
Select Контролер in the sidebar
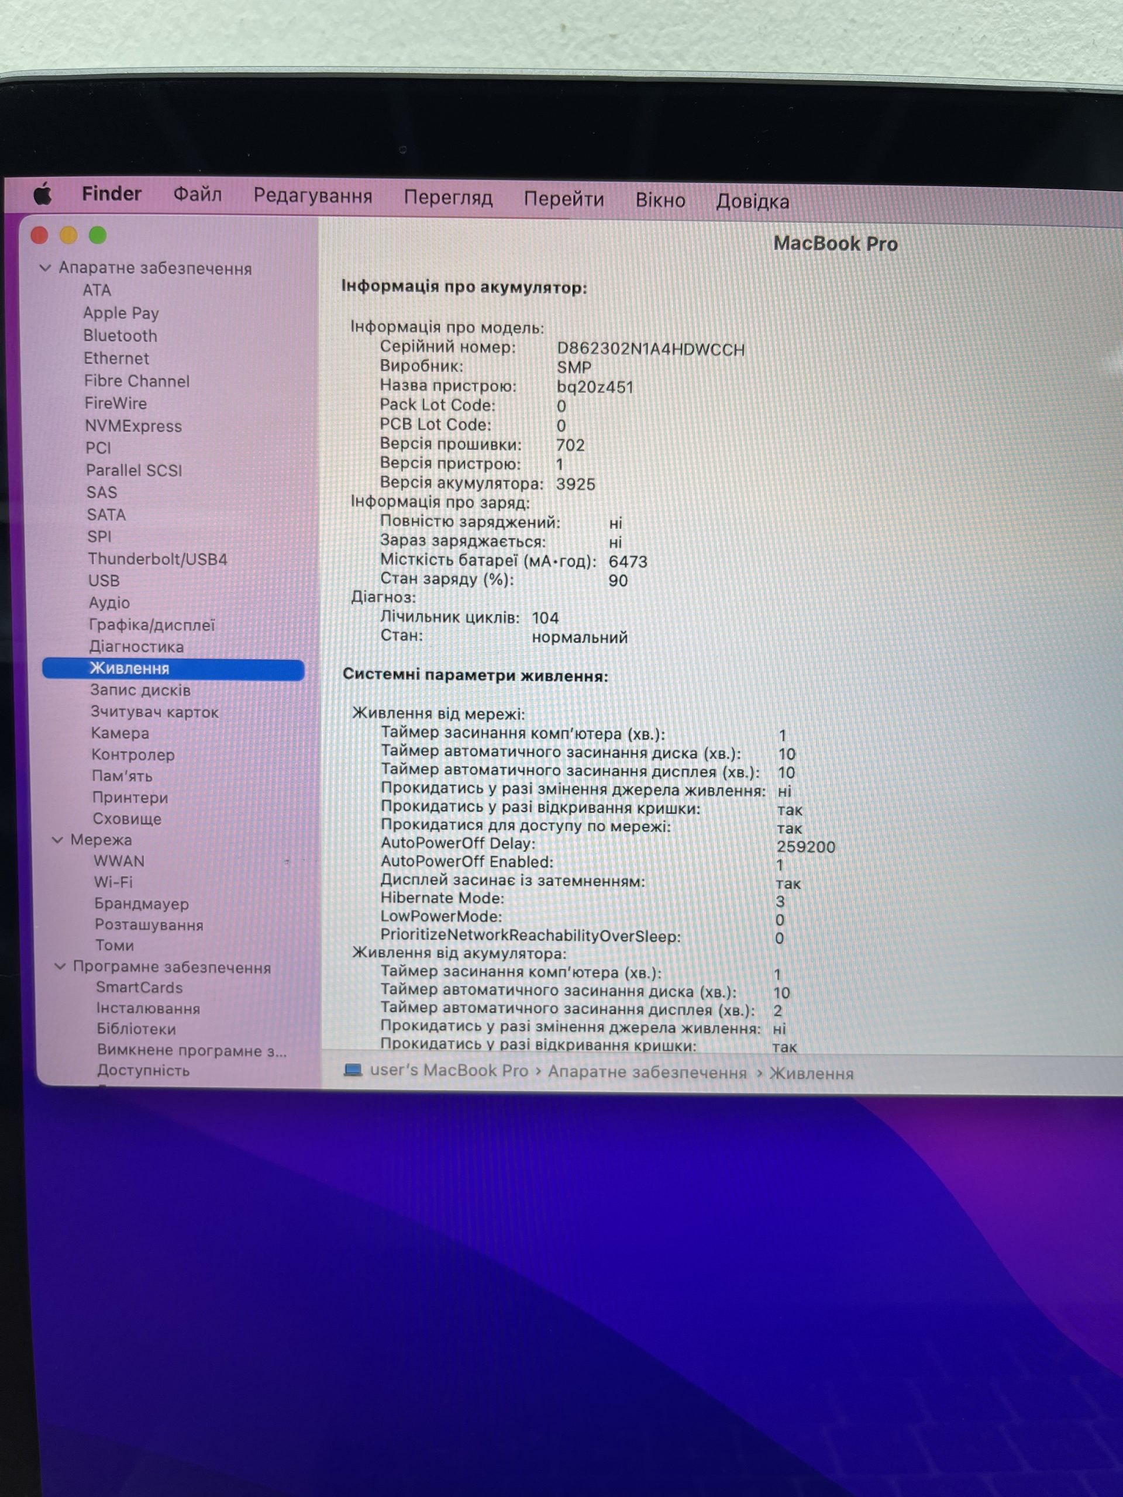point(133,754)
